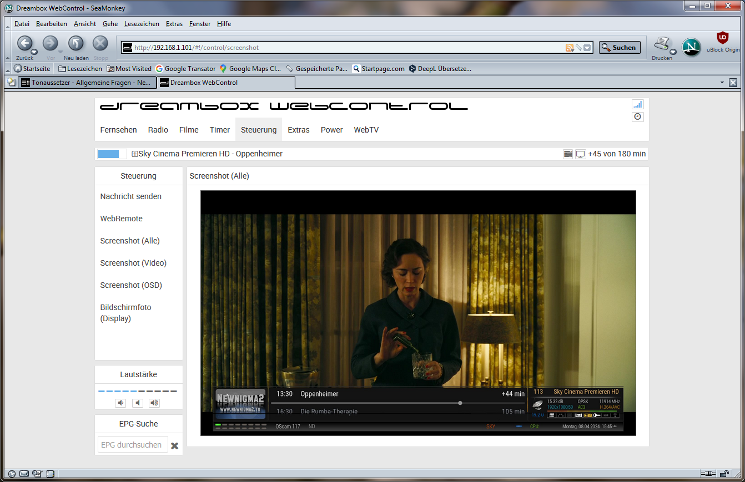
Task: Open Startseite from the bookmarks toolbar
Action: pyautogui.click(x=32, y=69)
